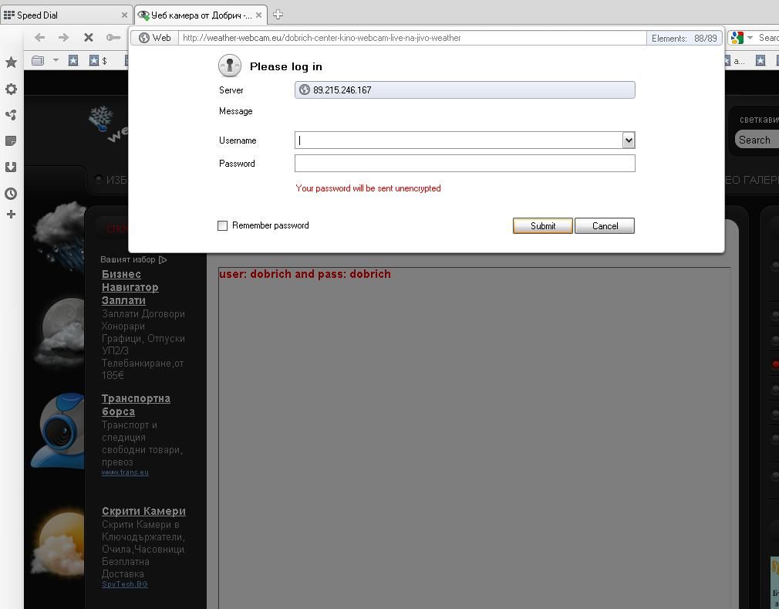Image resolution: width=779 pixels, height=609 pixels.
Task: Open the gear panel in the sidebar
Action: [11, 89]
